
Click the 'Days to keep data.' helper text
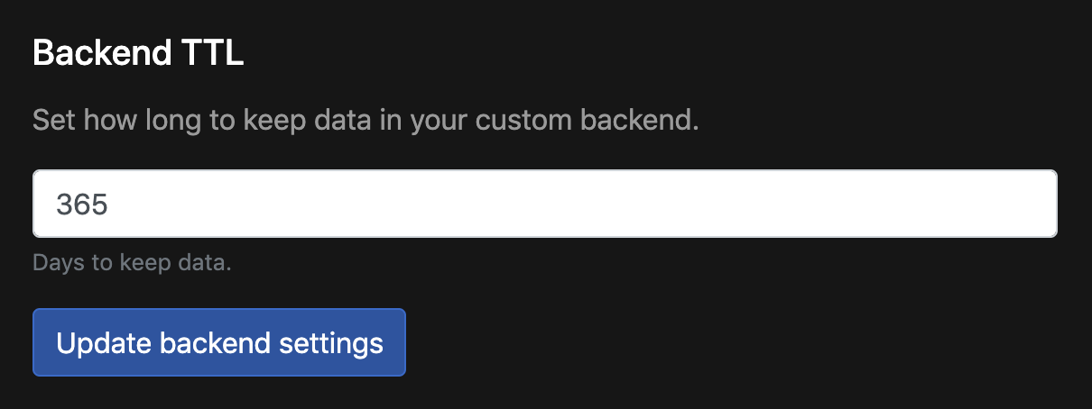point(132,264)
